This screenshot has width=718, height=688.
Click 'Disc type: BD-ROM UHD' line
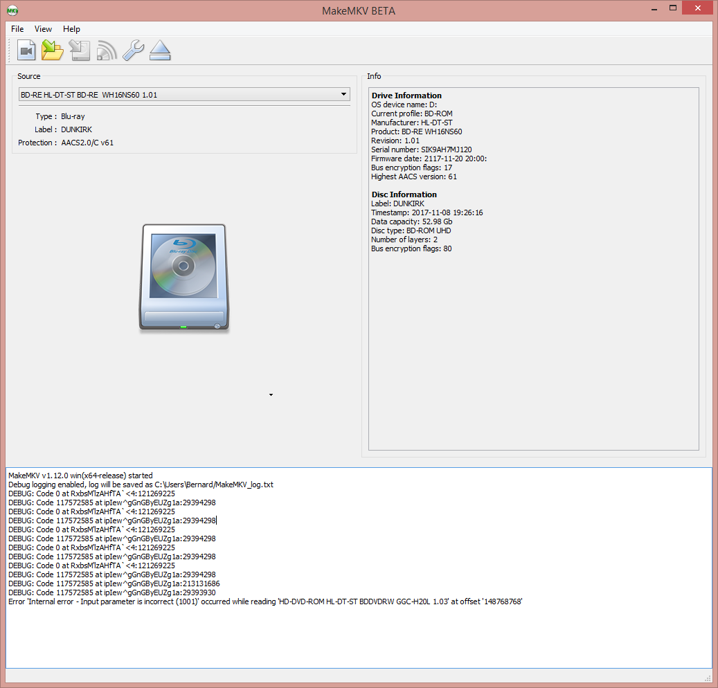click(411, 230)
